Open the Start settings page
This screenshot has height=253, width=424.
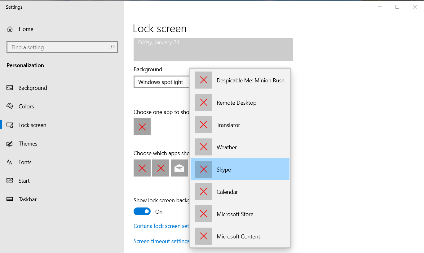pyautogui.click(x=62, y=181)
